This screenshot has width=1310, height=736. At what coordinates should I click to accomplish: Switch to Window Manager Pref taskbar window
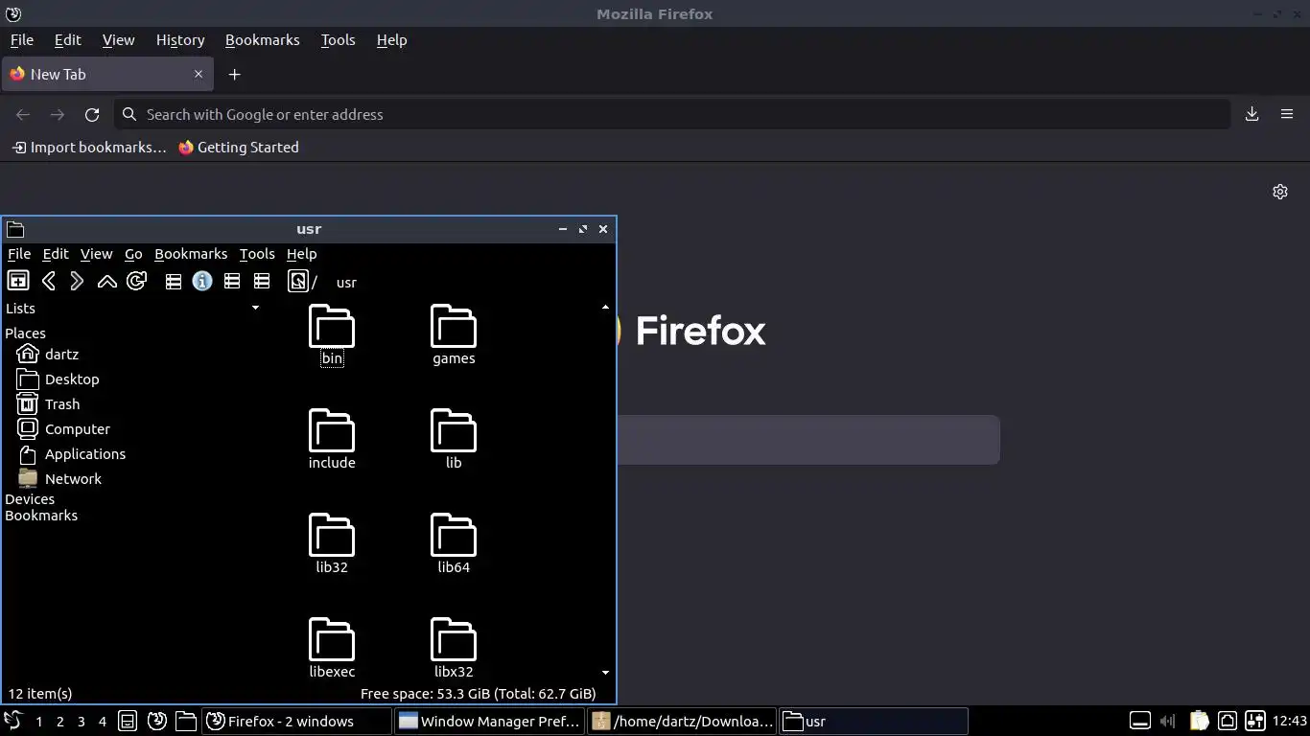[x=489, y=721]
